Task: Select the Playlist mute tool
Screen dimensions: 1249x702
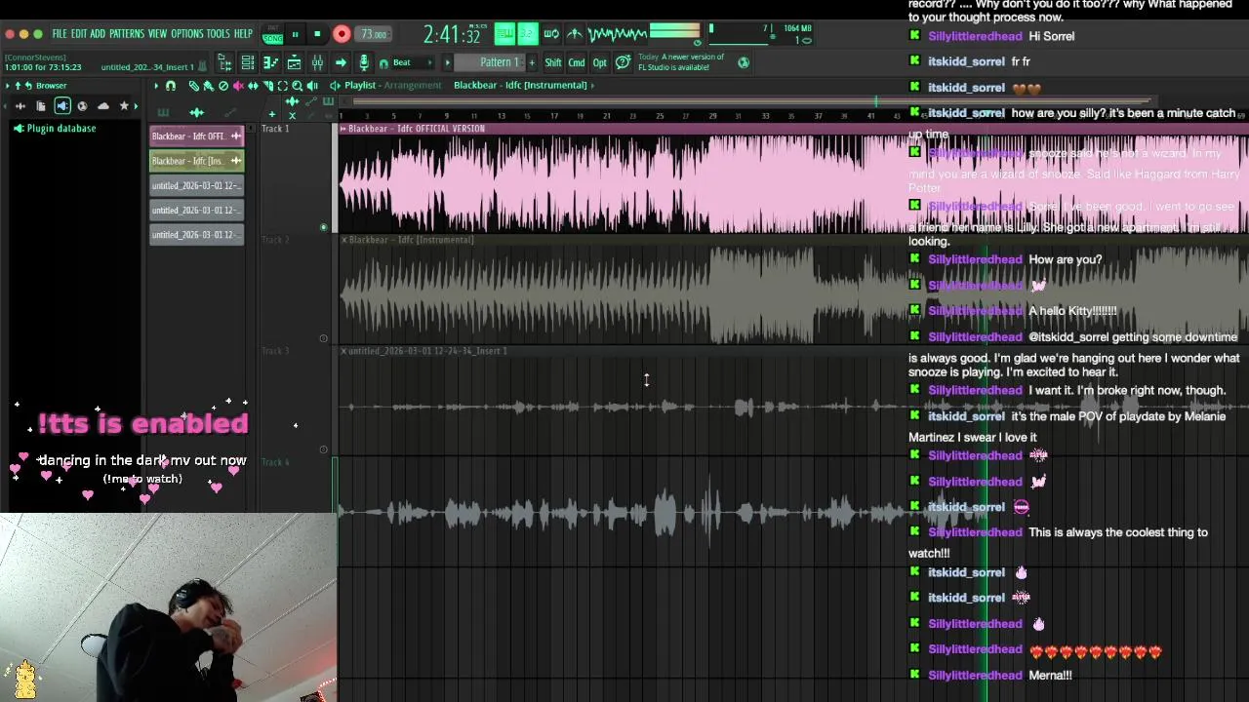Action: [238, 86]
